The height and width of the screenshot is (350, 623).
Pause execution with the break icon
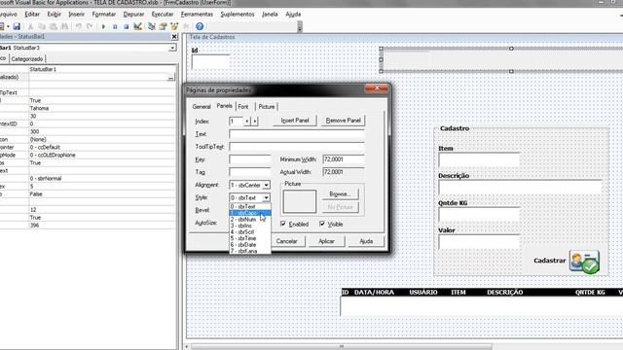pyautogui.click(x=115, y=26)
